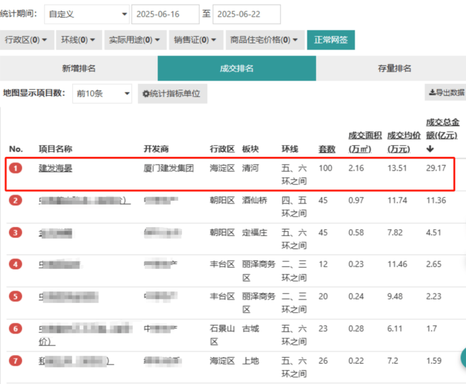Screen dimensions: 466x384
Task: Open the 实际用途(0) filter dropdown
Action: (134, 40)
